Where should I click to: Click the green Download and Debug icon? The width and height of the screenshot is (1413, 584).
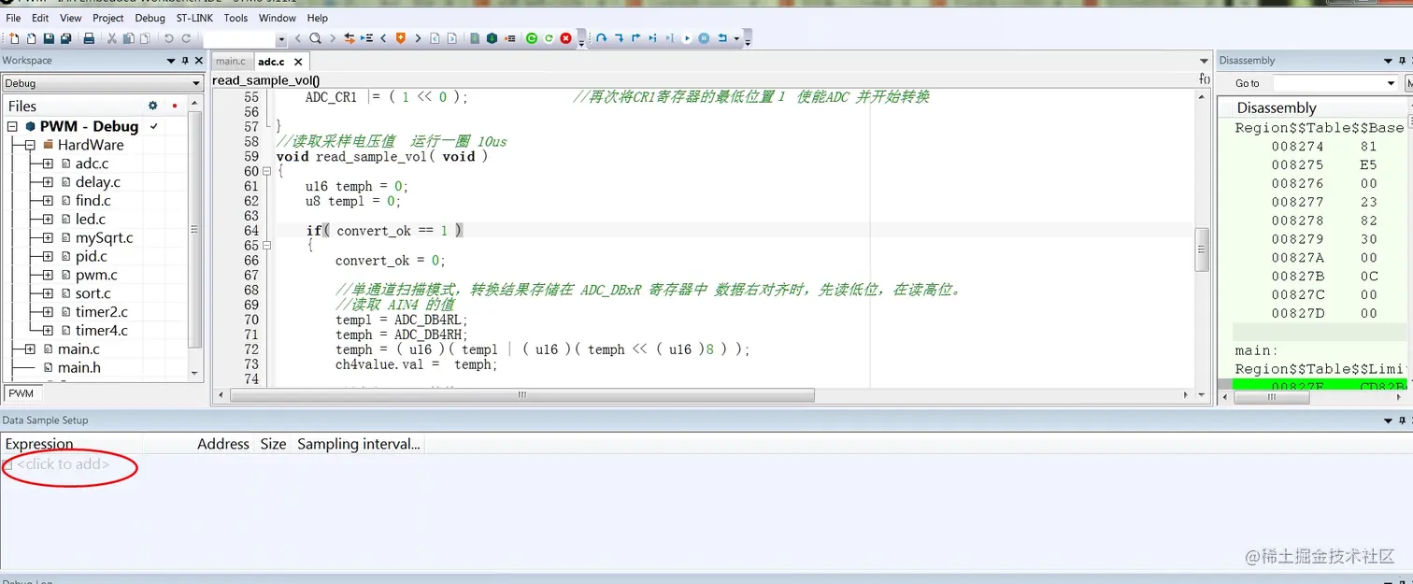point(531,38)
